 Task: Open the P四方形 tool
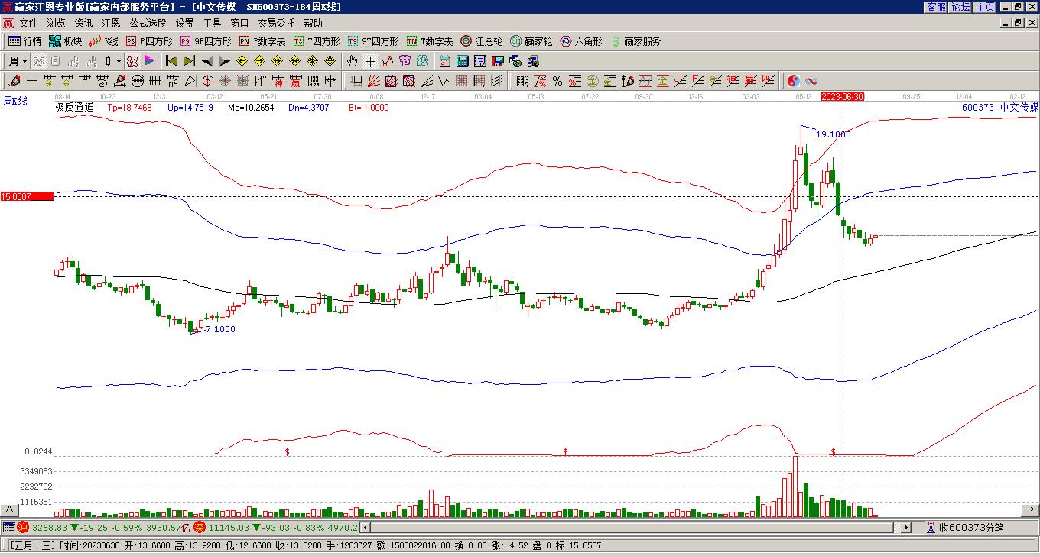pyautogui.click(x=149, y=41)
